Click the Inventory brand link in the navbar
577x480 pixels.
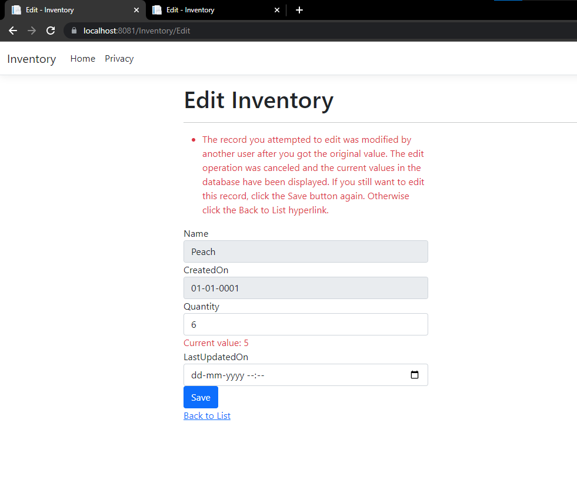click(x=31, y=58)
